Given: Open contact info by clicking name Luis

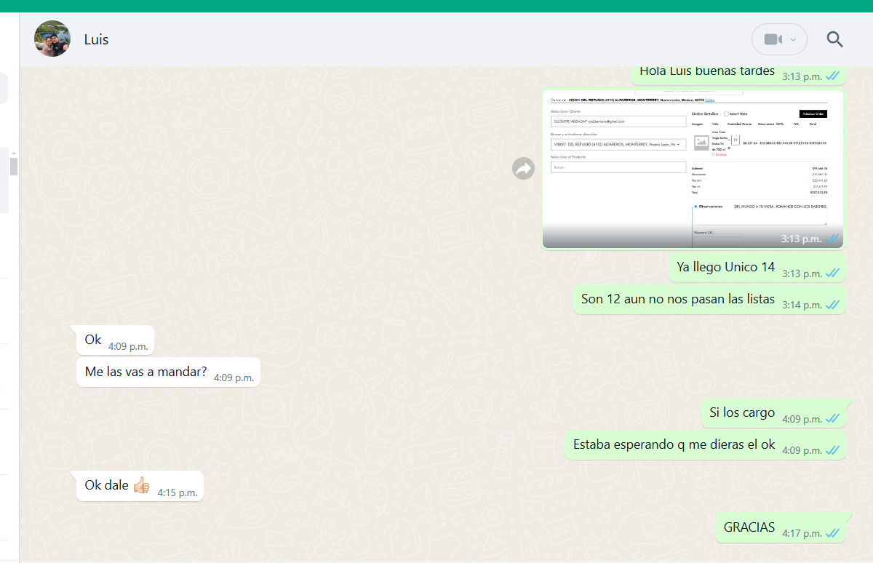Looking at the screenshot, I should (96, 39).
